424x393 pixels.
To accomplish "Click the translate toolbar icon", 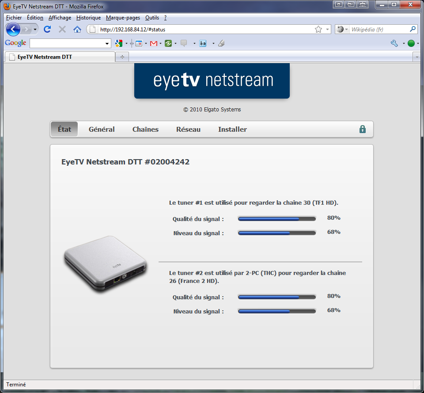I will click(x=203, y=43).
